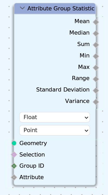Click the Group ID input label
The width and height of the screenshot is (108, 195).
coord(32,166)
